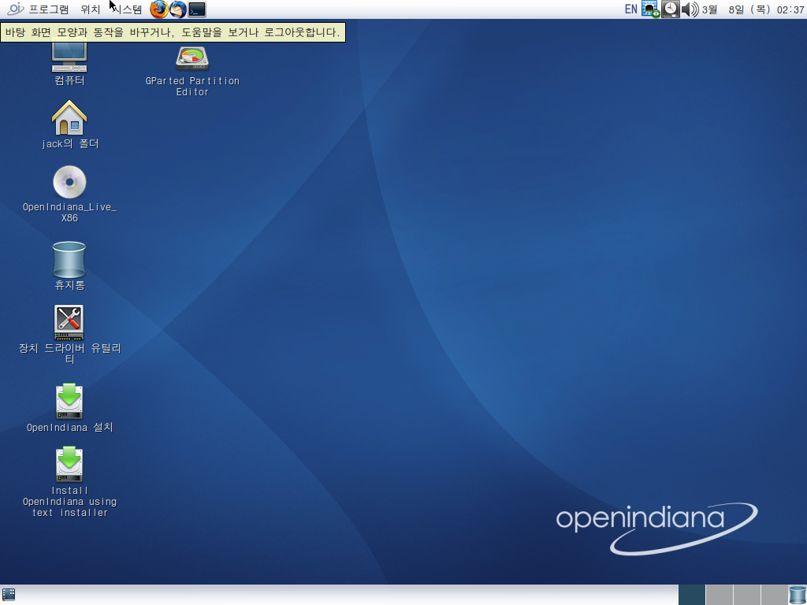
Task: Click the show desktop button in bottom panel
Action: [9, 595]
